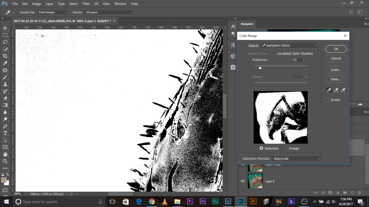
Task: Open the Image menu
Action: point(36,4)
